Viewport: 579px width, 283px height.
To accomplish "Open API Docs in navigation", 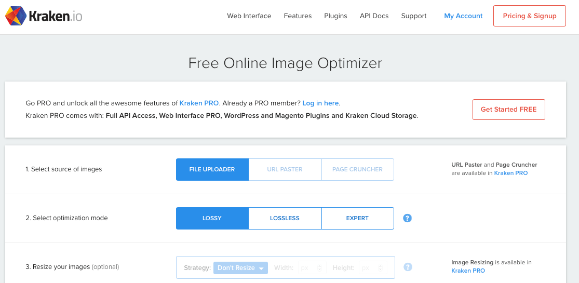I will 374,16.
